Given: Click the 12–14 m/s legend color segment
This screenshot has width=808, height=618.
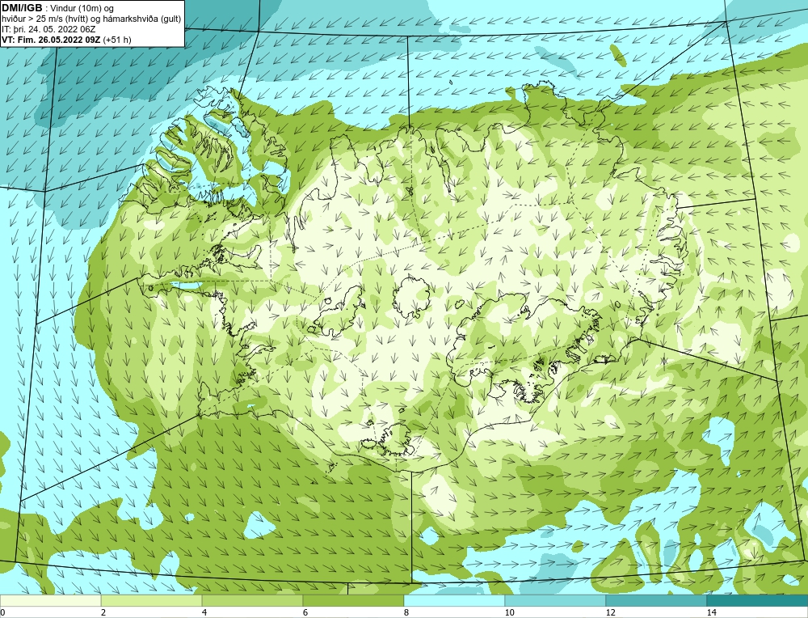Looking at the screenshot, I should [656, 600].
